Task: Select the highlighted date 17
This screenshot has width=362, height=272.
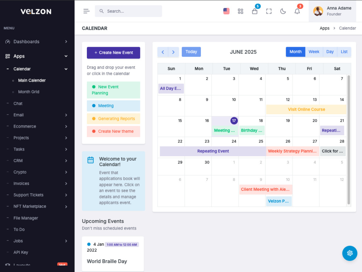Action: coord(234,120)
